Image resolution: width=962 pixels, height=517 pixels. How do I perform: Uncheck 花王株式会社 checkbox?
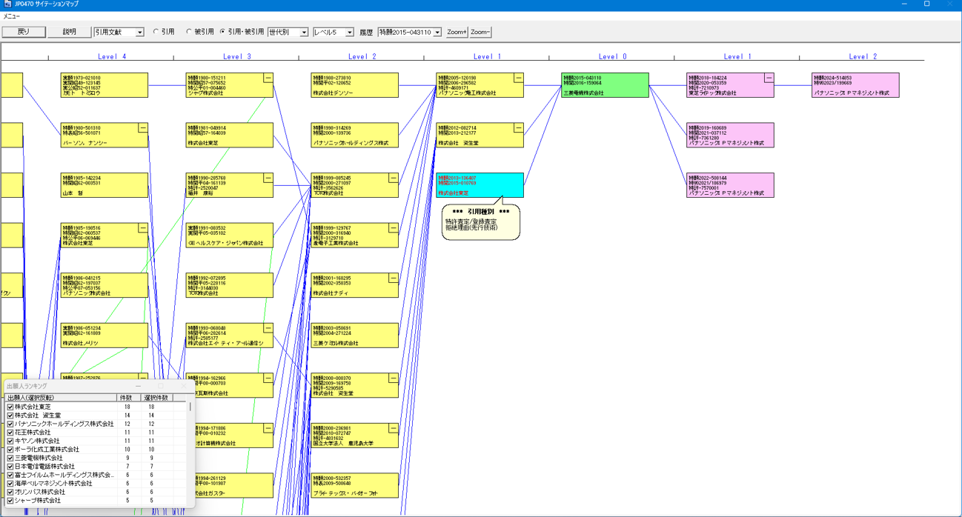(x=10, y=433)
